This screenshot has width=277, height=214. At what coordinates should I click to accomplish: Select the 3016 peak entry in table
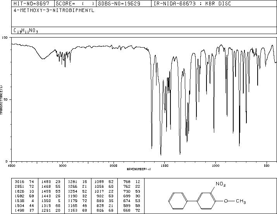click(24, 182)
